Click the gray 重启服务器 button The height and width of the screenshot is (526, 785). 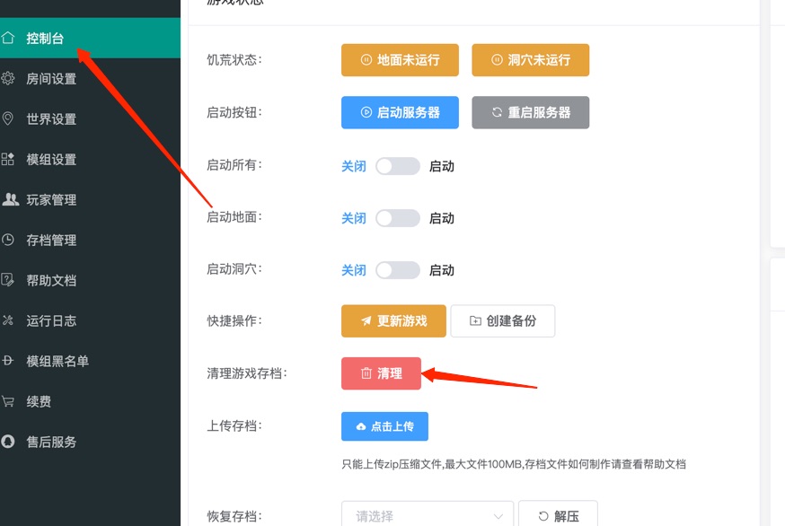[530, 112]
